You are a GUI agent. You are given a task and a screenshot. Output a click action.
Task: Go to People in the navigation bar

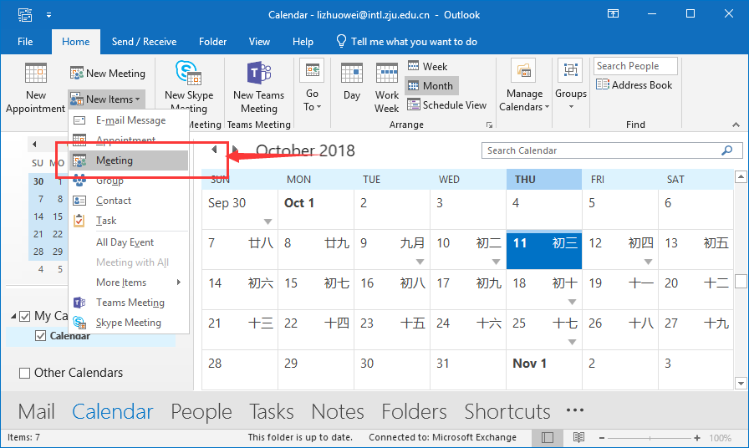pos(201,411)
